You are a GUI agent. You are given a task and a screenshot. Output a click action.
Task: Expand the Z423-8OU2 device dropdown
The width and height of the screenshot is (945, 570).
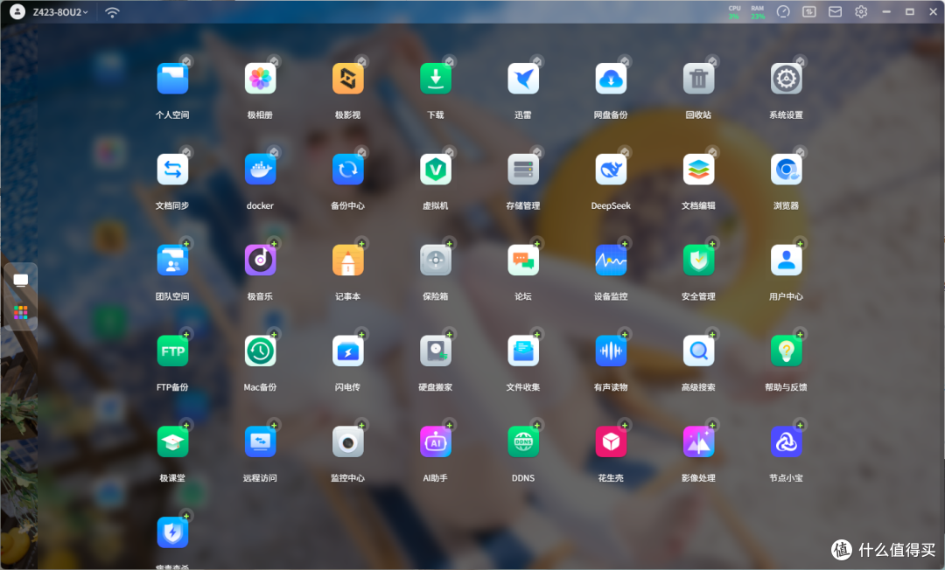click(60, 12)
